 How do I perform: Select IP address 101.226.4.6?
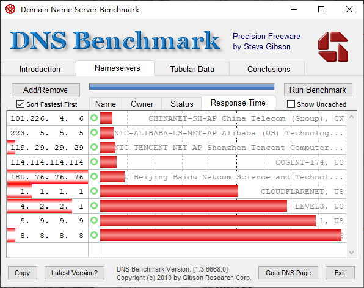47,118
